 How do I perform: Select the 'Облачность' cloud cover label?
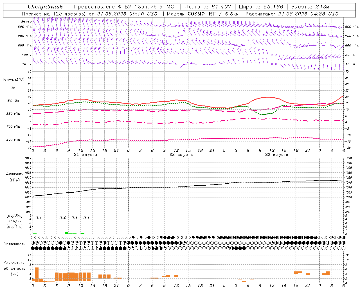(x=14, y=244)
